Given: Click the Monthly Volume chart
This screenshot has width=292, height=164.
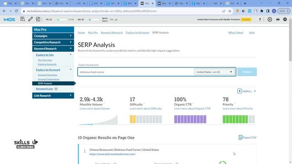Looking at the screenshot, I should (99, 120).
